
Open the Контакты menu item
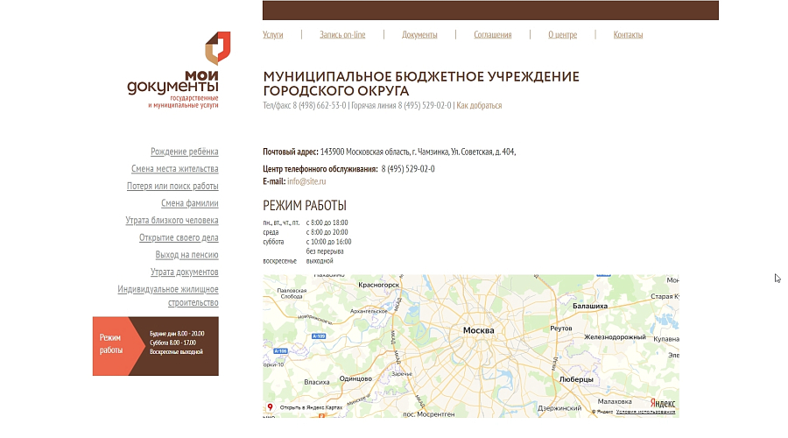click(x=628, y=35)
